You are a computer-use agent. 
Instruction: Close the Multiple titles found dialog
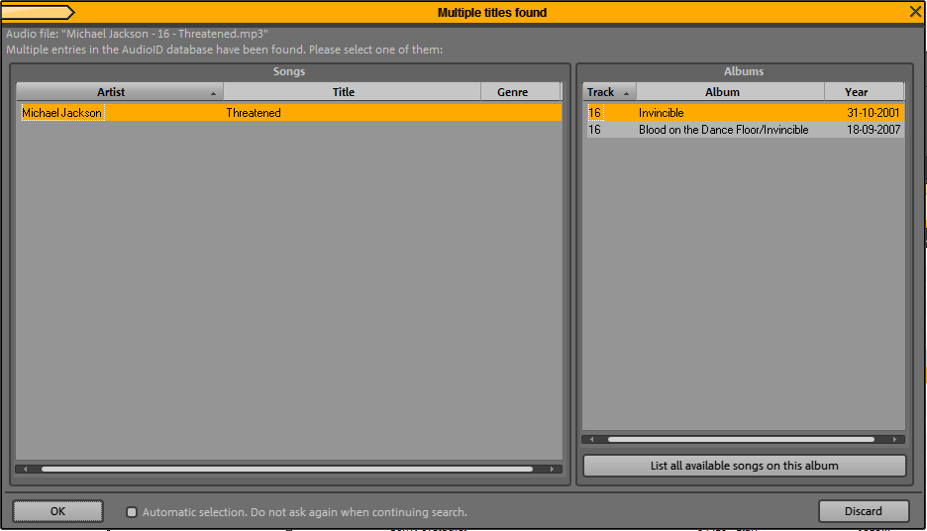coord(915,12)
